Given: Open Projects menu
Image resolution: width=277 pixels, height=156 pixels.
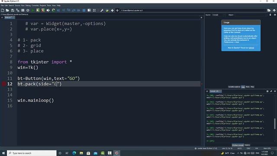Looking at the screenshot, I should [43, 6].
